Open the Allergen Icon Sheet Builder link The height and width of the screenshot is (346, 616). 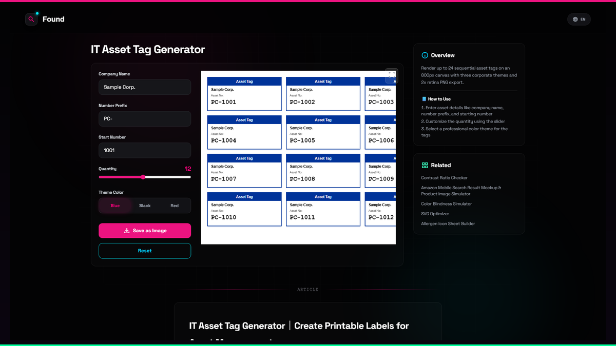click(x=448, y=223)
